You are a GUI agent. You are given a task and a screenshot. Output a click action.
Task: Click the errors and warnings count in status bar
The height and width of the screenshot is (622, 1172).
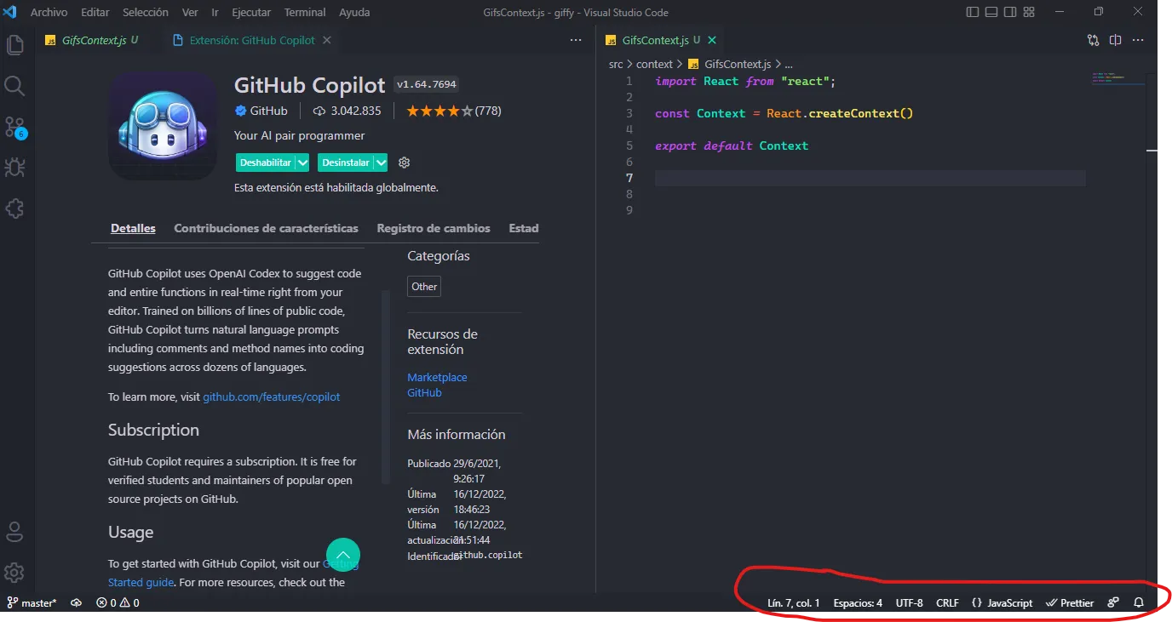tap(118, 602)
